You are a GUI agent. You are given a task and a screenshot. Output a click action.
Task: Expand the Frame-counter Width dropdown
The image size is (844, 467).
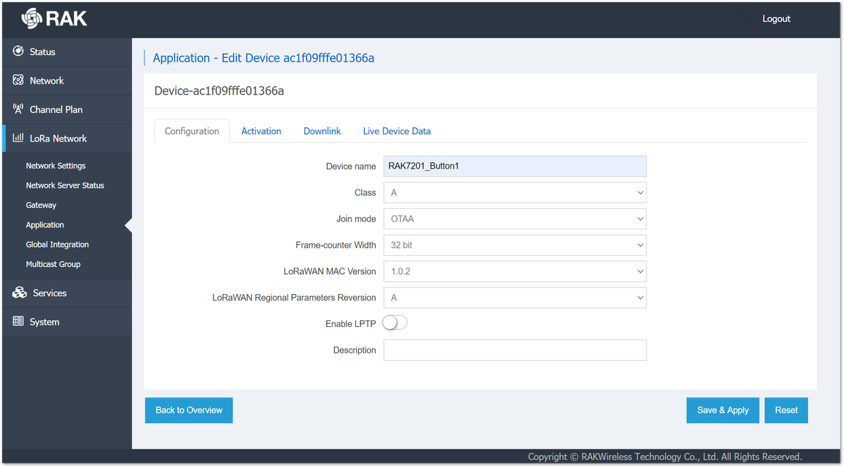tap(514, 245)
